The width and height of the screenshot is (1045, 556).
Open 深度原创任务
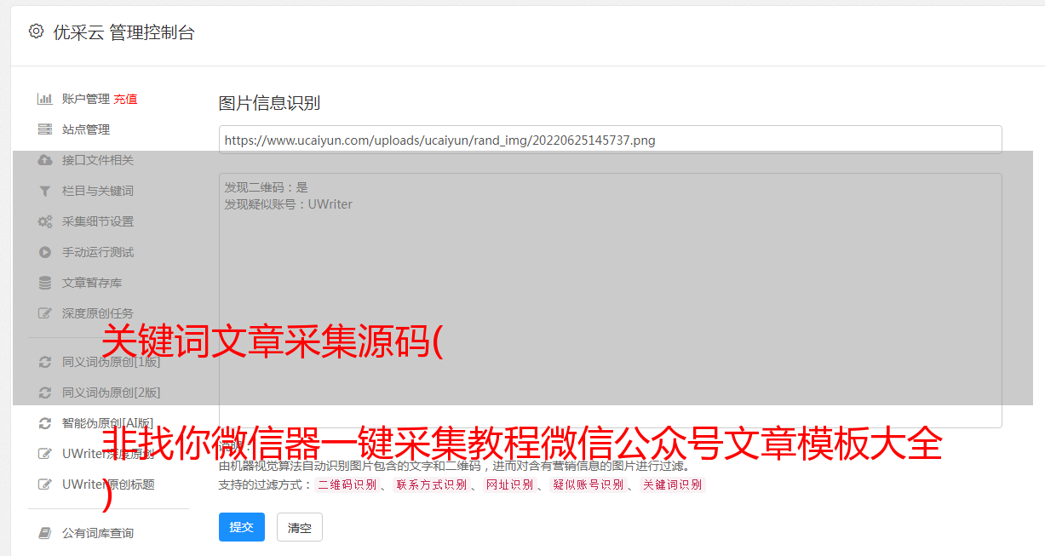[x=98, y=313]
